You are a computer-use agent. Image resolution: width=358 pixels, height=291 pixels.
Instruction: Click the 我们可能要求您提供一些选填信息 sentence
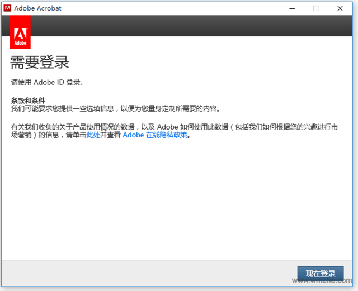(116, 108)
